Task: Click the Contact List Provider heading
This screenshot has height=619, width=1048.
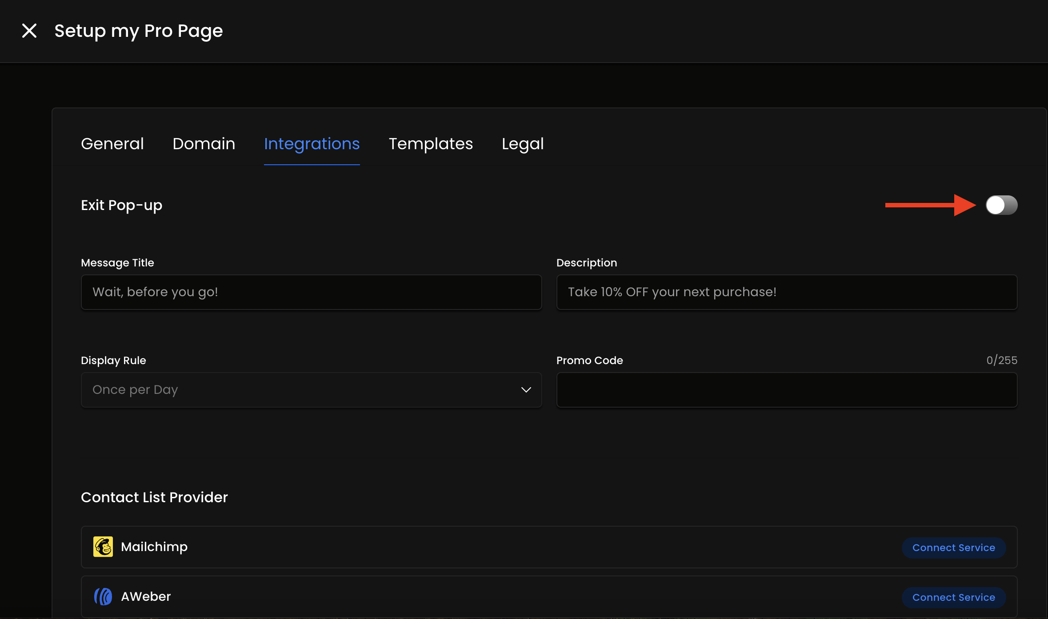Action: 154,497
